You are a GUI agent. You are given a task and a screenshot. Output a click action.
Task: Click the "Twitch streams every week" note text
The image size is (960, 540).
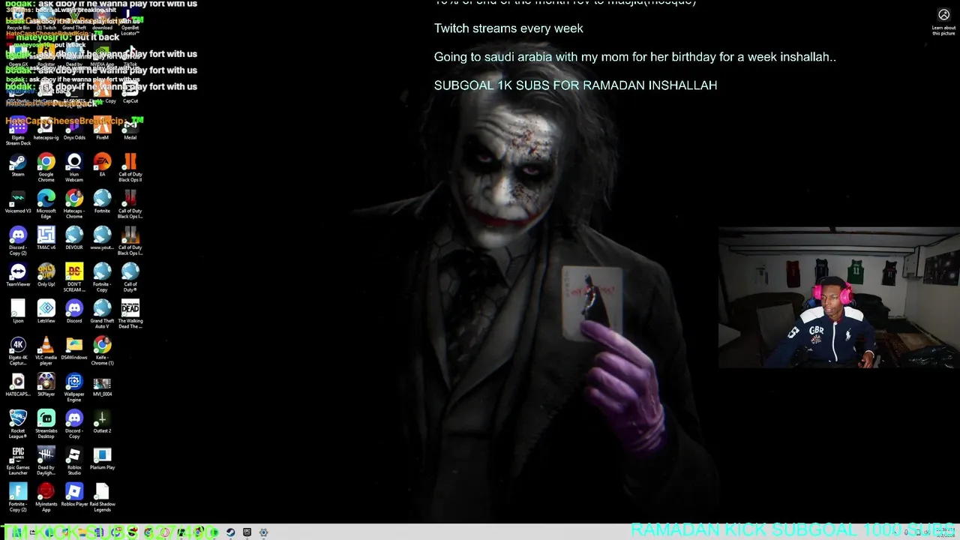click(x=508, y=28)
